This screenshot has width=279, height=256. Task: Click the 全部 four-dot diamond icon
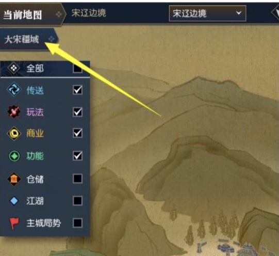pos(14,68)
